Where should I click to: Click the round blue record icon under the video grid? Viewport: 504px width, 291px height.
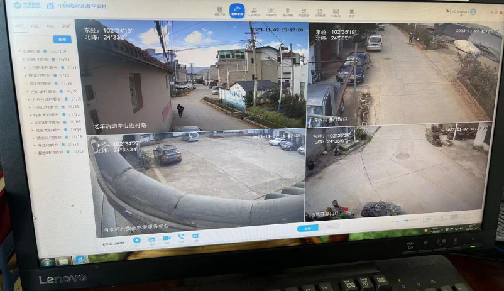coord(137,241)
